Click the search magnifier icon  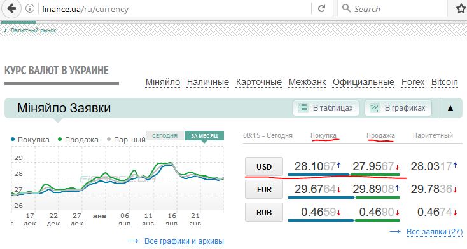tap(346, 8)
